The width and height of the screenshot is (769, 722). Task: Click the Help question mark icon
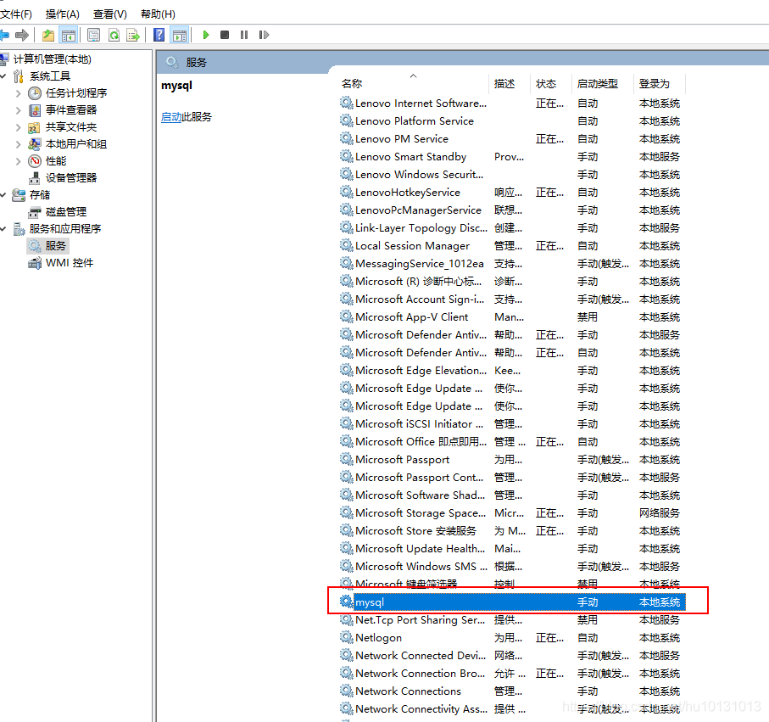tap(159, 35)
